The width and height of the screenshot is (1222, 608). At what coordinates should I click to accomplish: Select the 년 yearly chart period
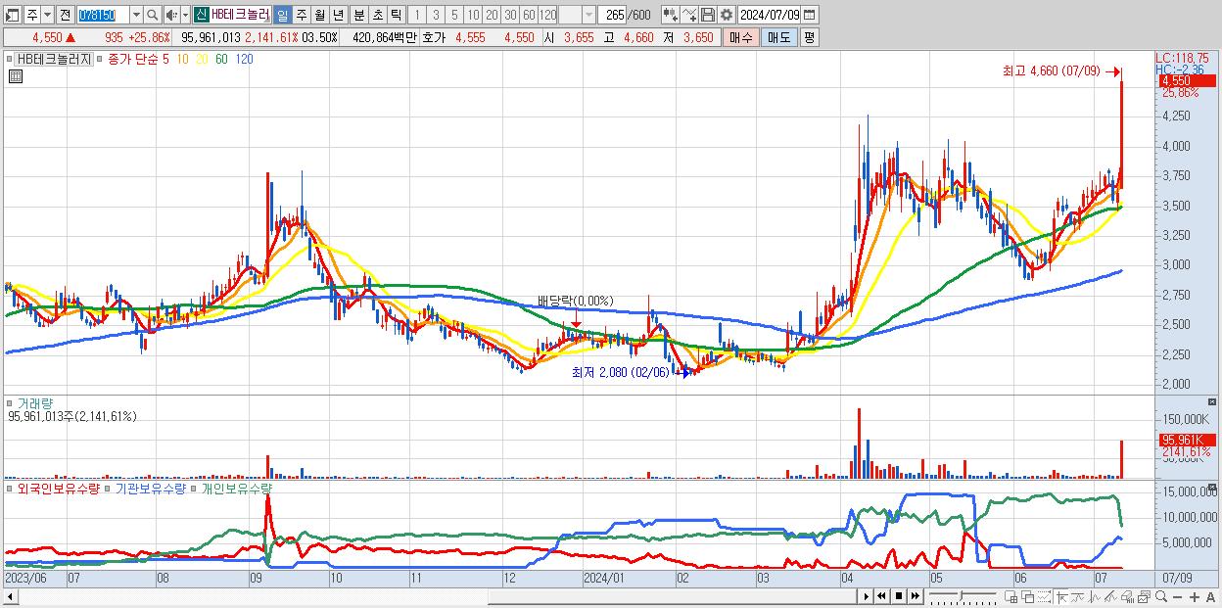338,15
